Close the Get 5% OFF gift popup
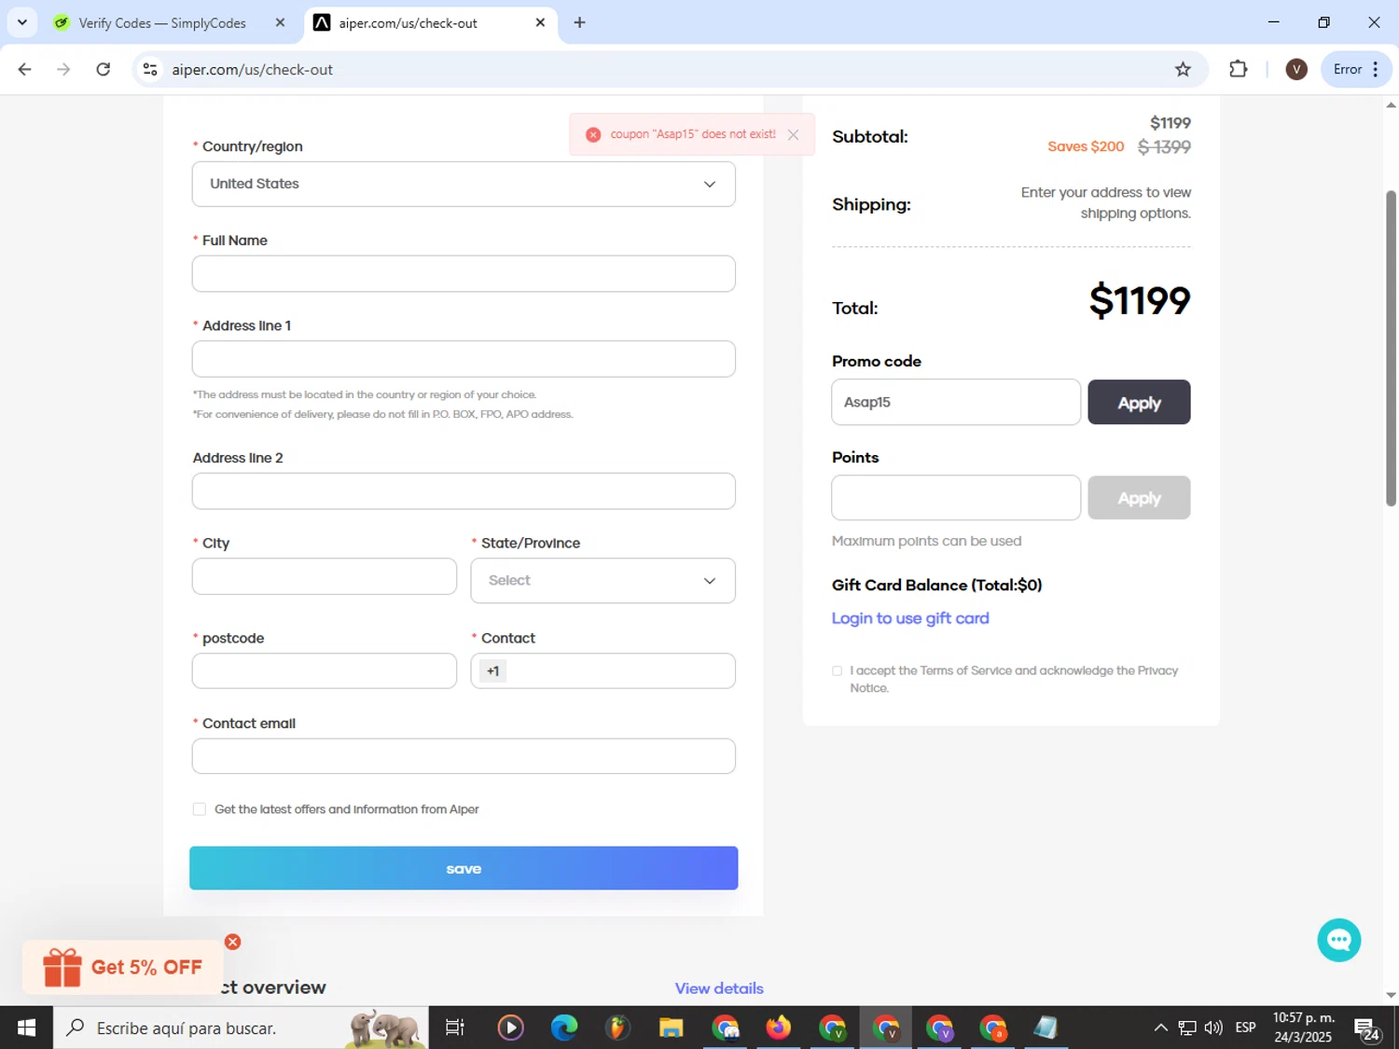This screenshot has height=1049, width=1399. [x=233, y=942]
